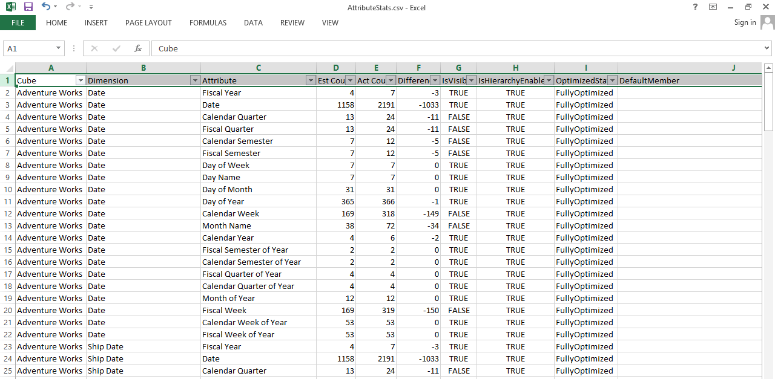Select the Act Count cell showing 319
This screenshot has height=379, width=775.
click(376, 310)
